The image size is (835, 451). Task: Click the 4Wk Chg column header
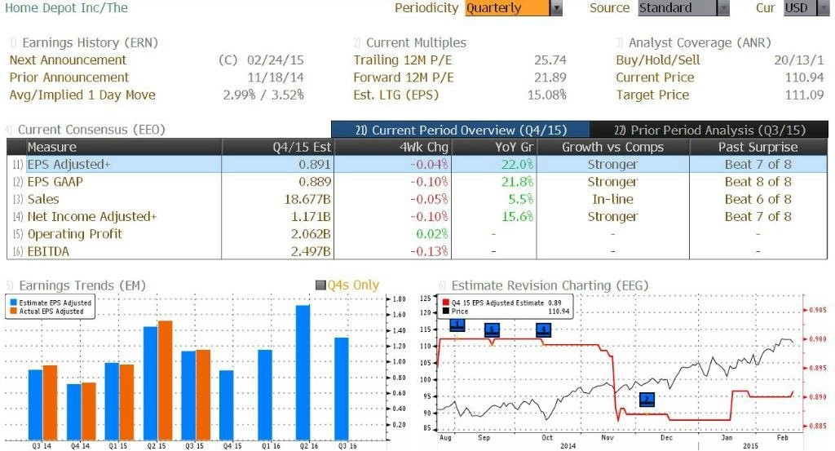coord(392,147)
